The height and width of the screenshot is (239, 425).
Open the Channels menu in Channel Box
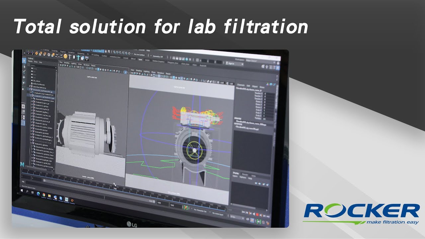[241, 85]
